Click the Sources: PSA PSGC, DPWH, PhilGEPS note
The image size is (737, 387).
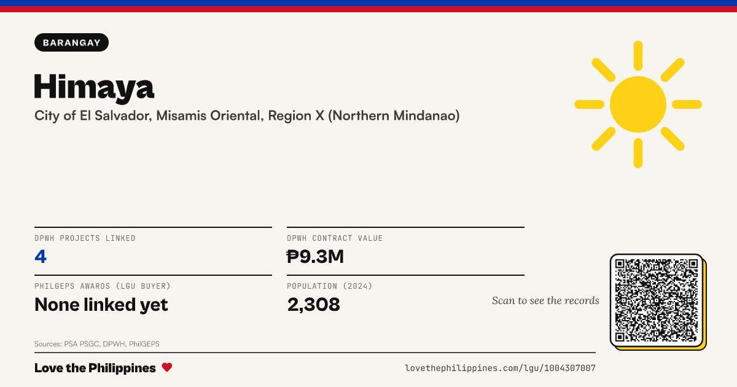(97, 344)
